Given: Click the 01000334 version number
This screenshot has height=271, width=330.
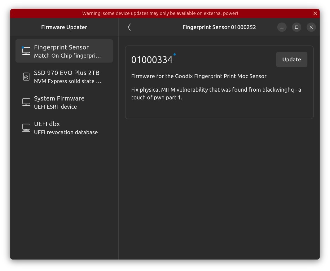Looking at the screenshot, I should point(152,60).
